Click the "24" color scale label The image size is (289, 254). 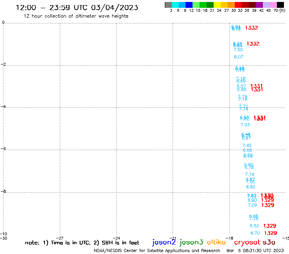[219, 10]
